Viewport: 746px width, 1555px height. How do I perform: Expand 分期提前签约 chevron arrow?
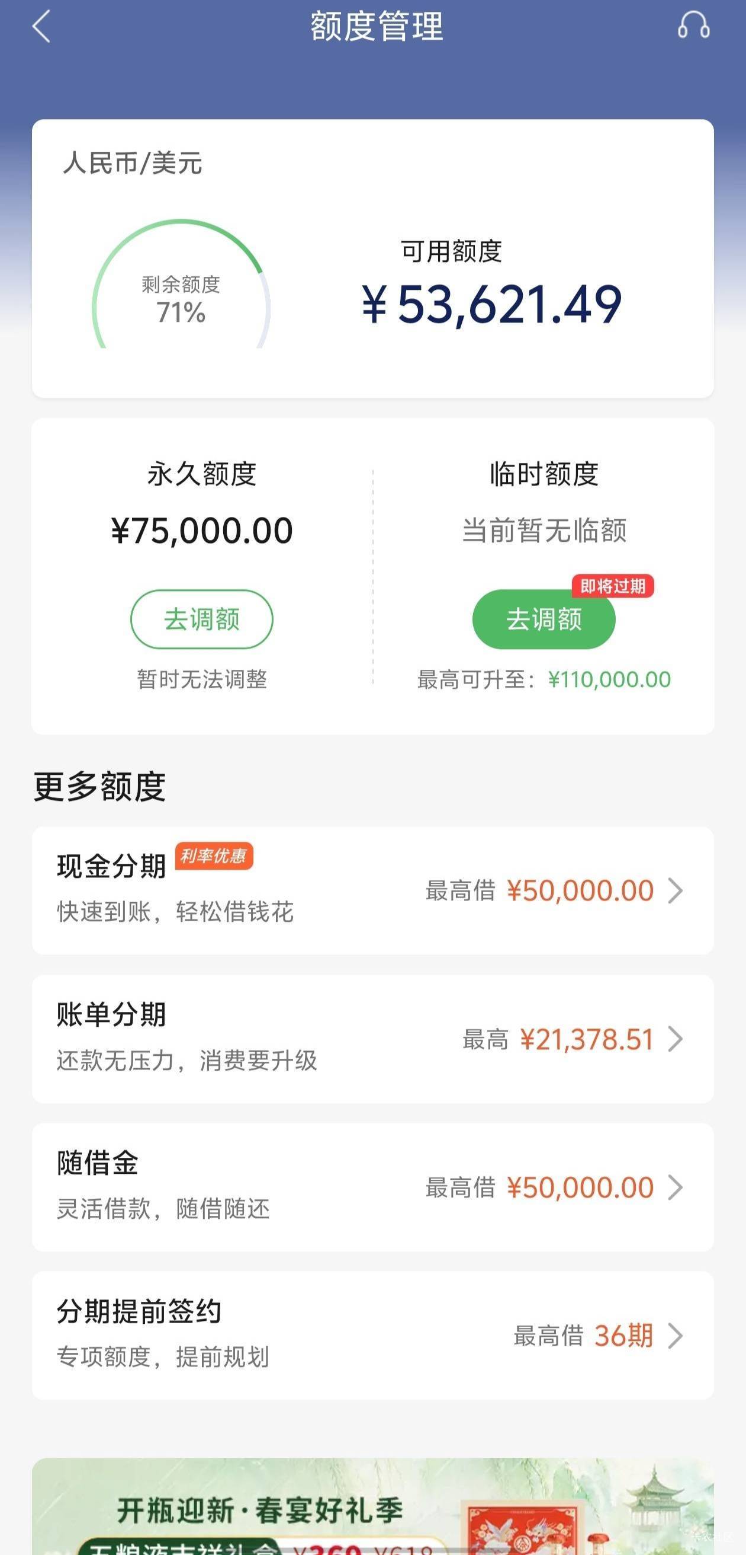(676, 1336)
